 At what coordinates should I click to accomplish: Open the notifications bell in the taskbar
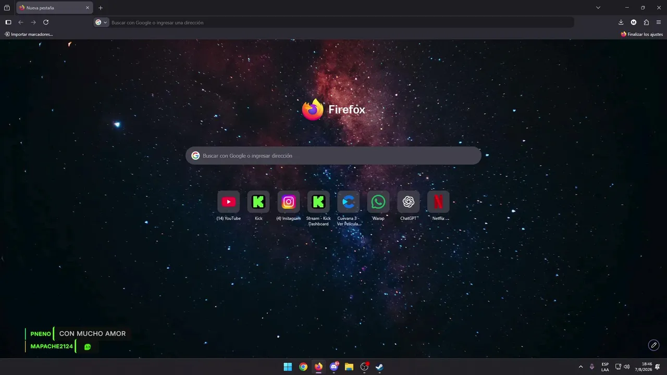pos(658,367)
